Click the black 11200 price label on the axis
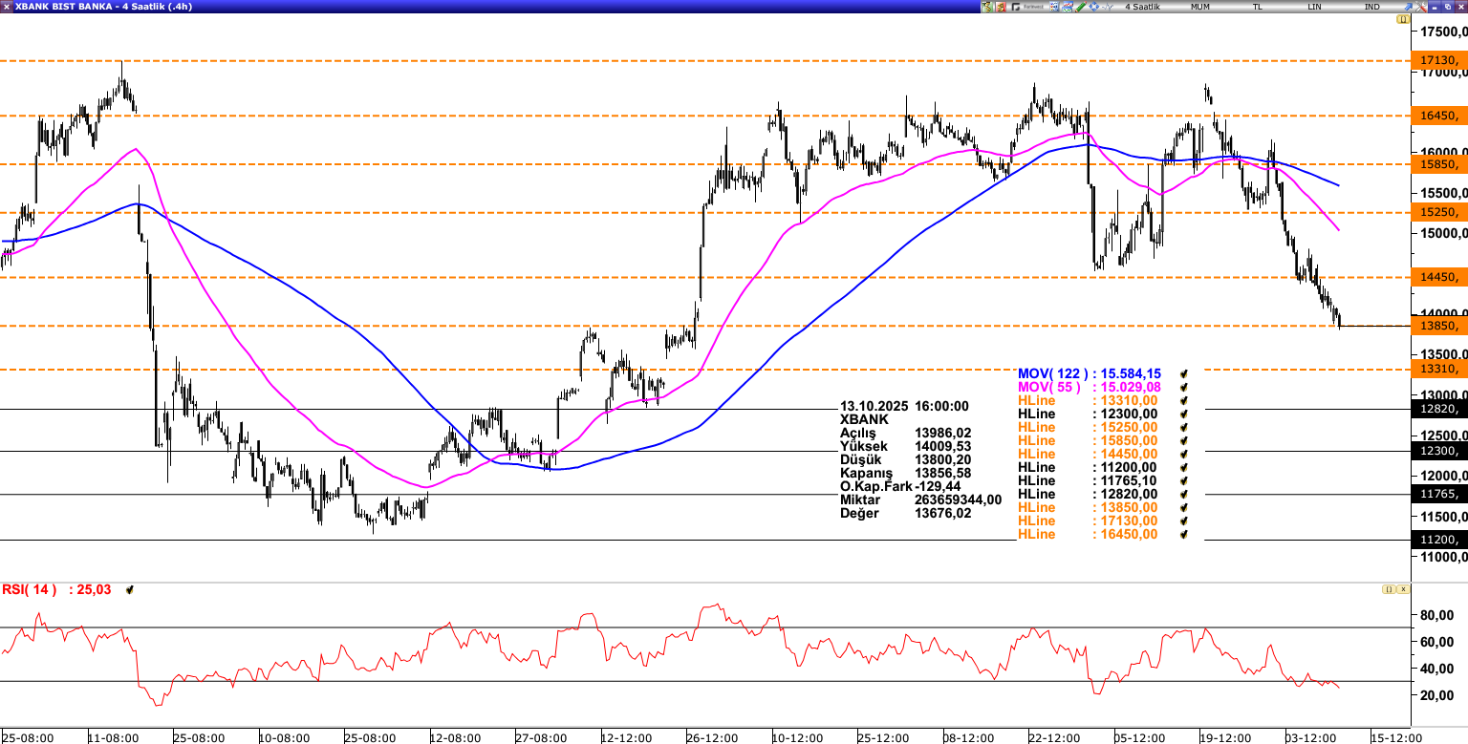The height and width of the screenshot is (744, 1468). 1438,540
